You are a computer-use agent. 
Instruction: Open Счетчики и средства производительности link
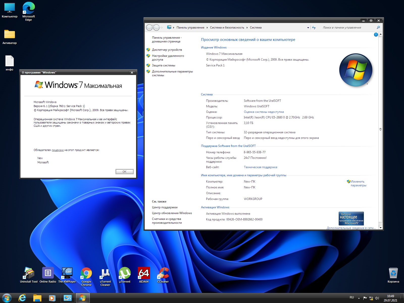(x=167, y=221)
